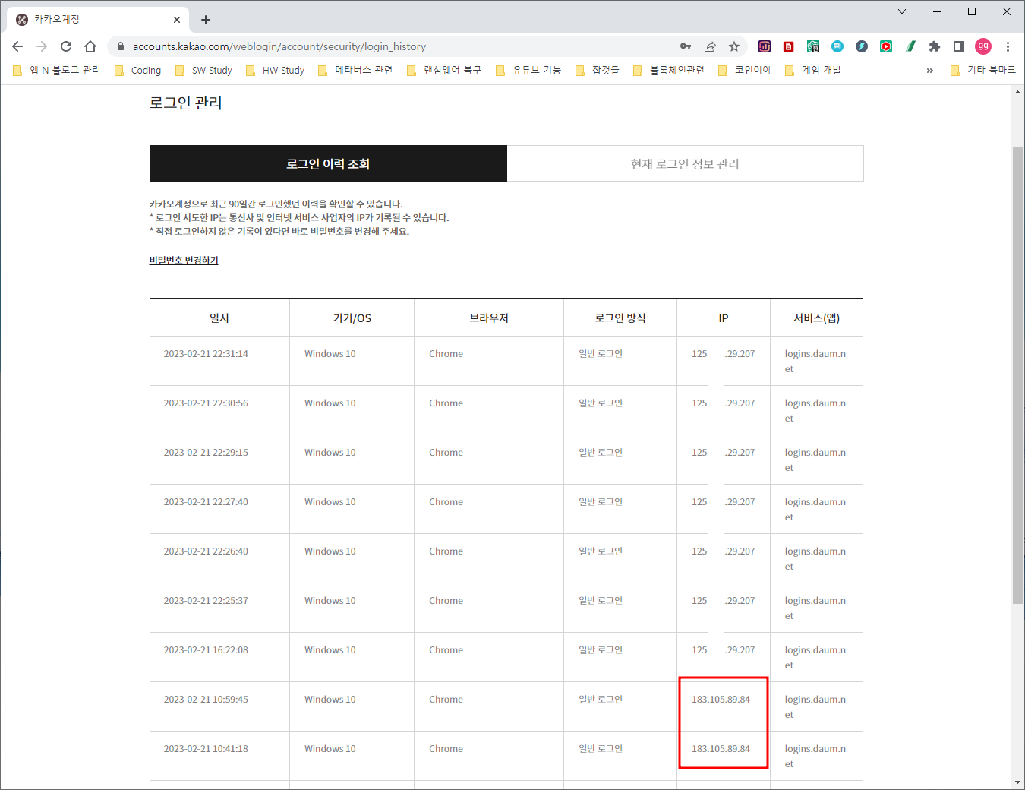Open the red document extension

coord(789,46)
